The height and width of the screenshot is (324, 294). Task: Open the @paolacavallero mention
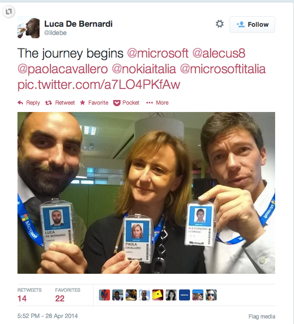pyautogui.click(x=63, y=69)
